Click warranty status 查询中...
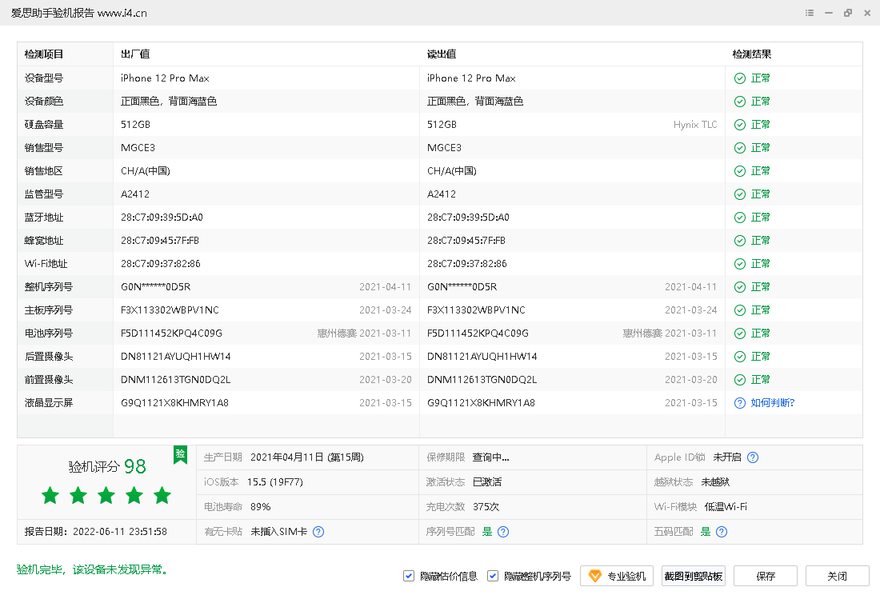The width and height of the screenshot is (880, 599). pos(491,457)
